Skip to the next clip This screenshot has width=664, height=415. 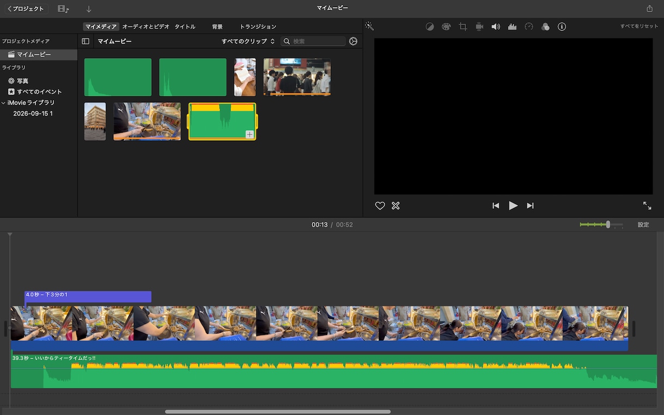[x=530, y=206]
